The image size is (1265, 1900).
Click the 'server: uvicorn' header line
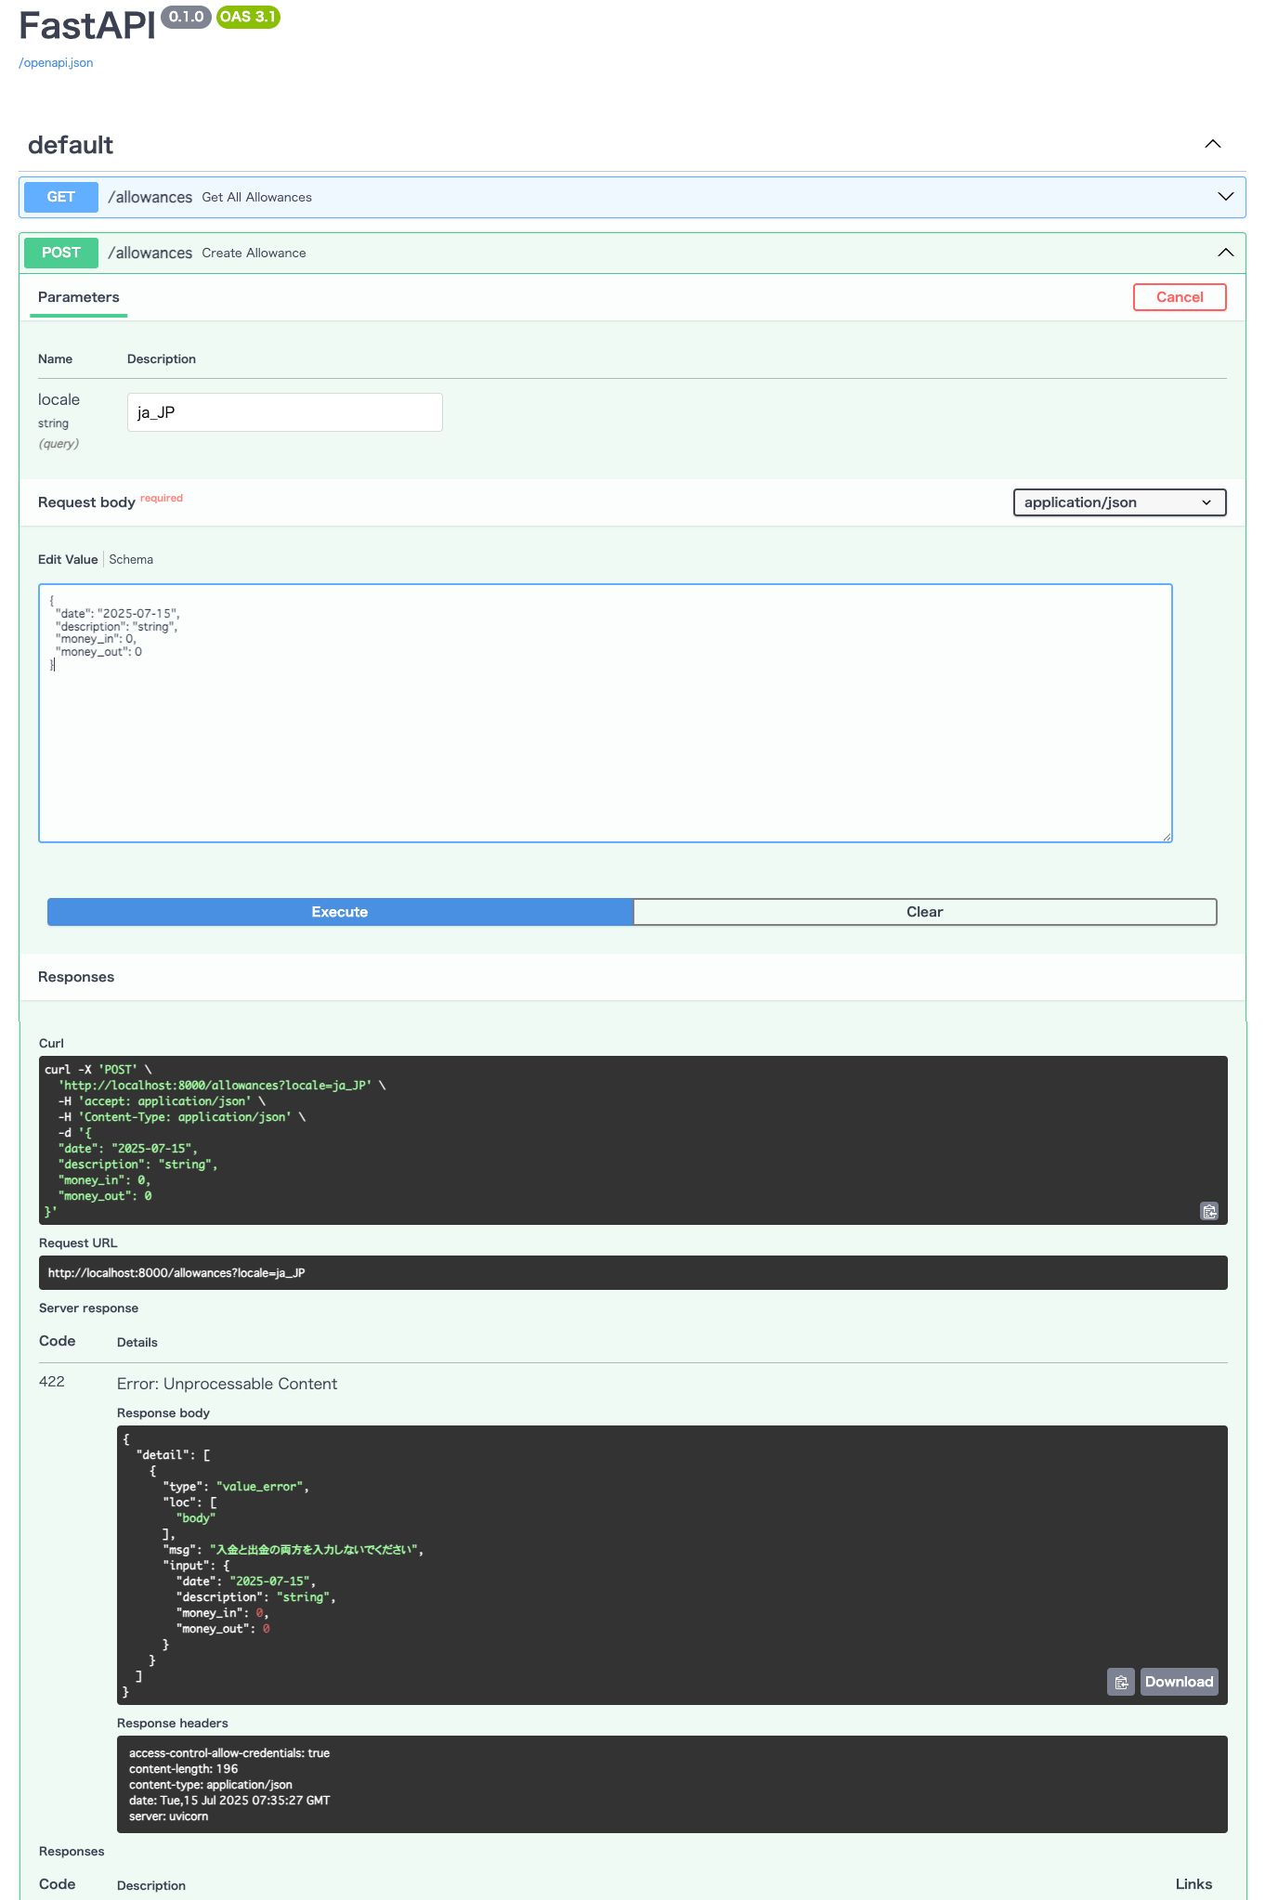point(169,1816)
